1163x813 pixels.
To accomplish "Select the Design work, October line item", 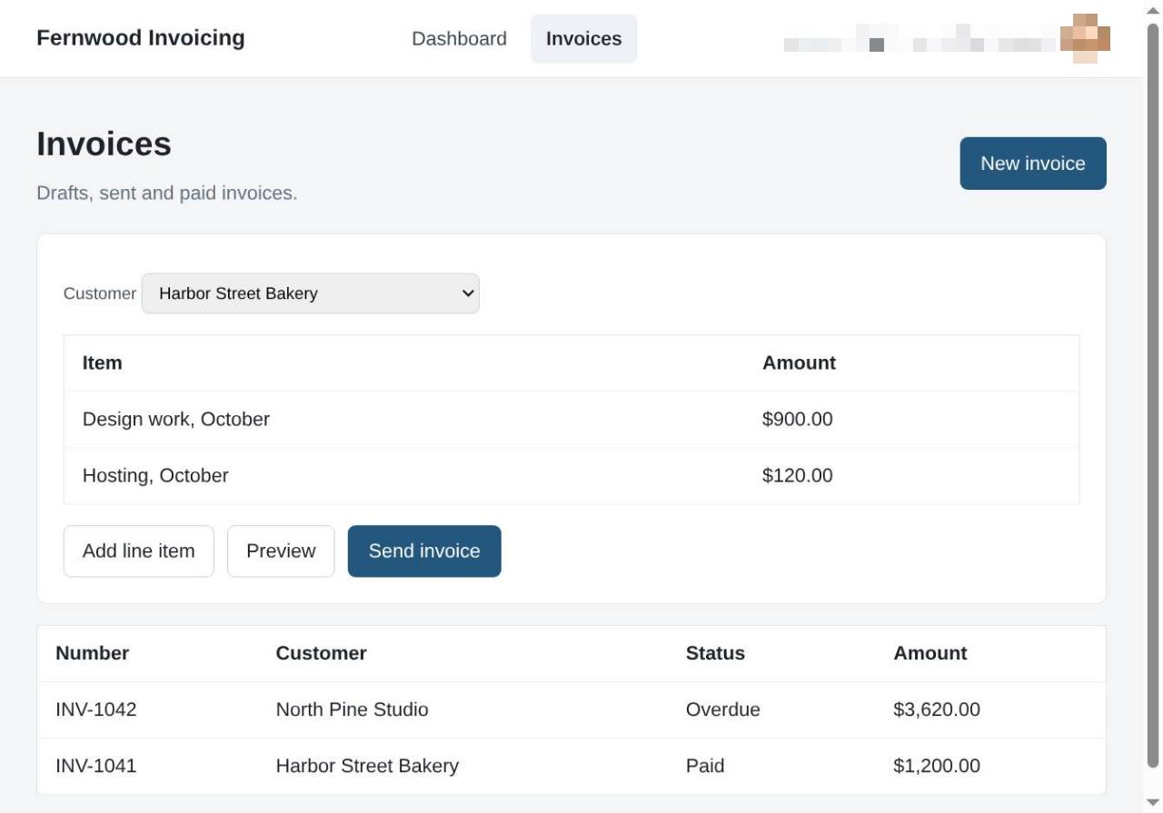I will tap(572, 420).
